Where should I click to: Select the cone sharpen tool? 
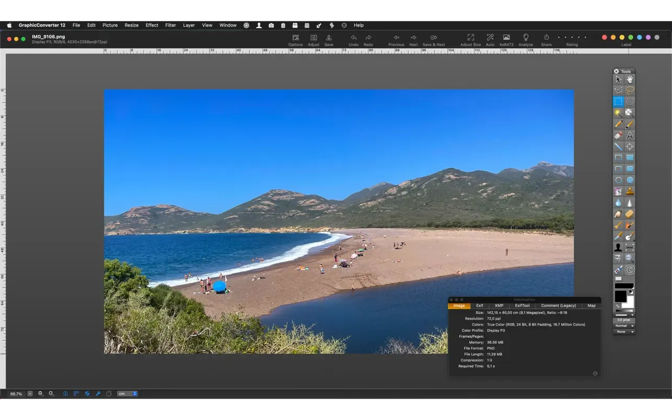tap(630, 203)
